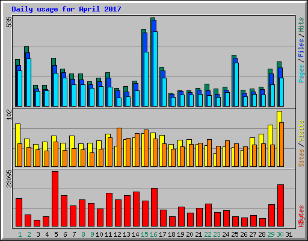Click day label 2 on the axis
The image size is (308, 241).
pos(29,234)
